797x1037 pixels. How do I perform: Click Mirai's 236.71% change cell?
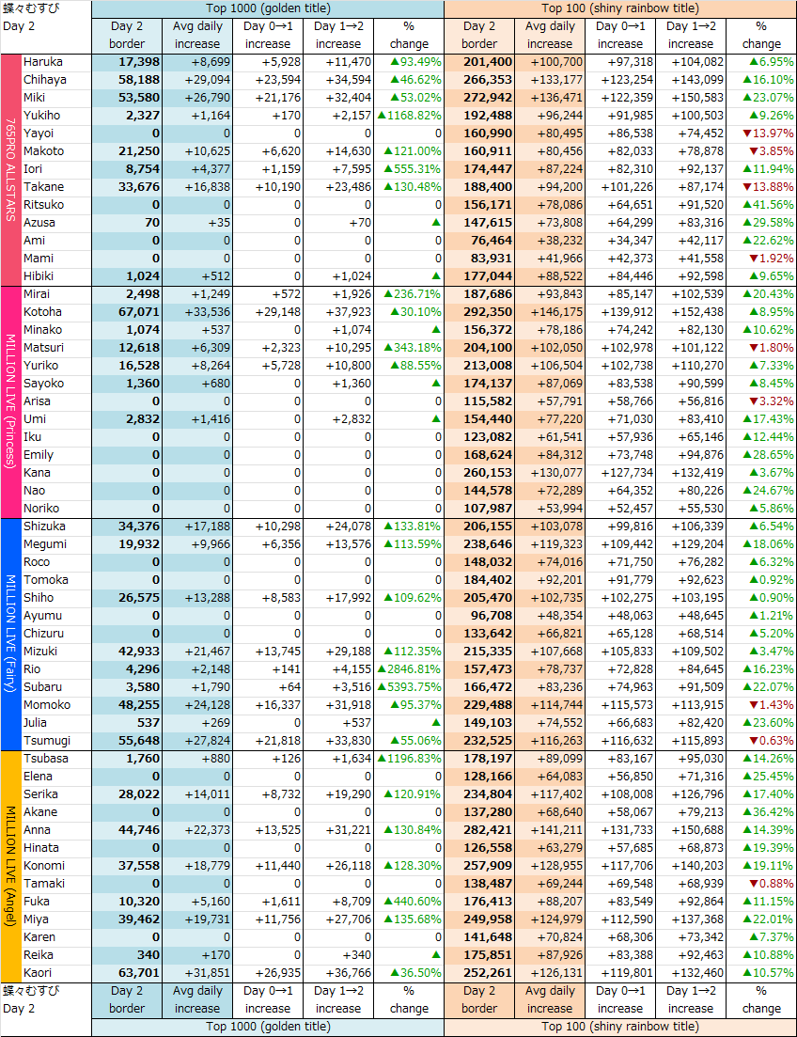(409, 294)
